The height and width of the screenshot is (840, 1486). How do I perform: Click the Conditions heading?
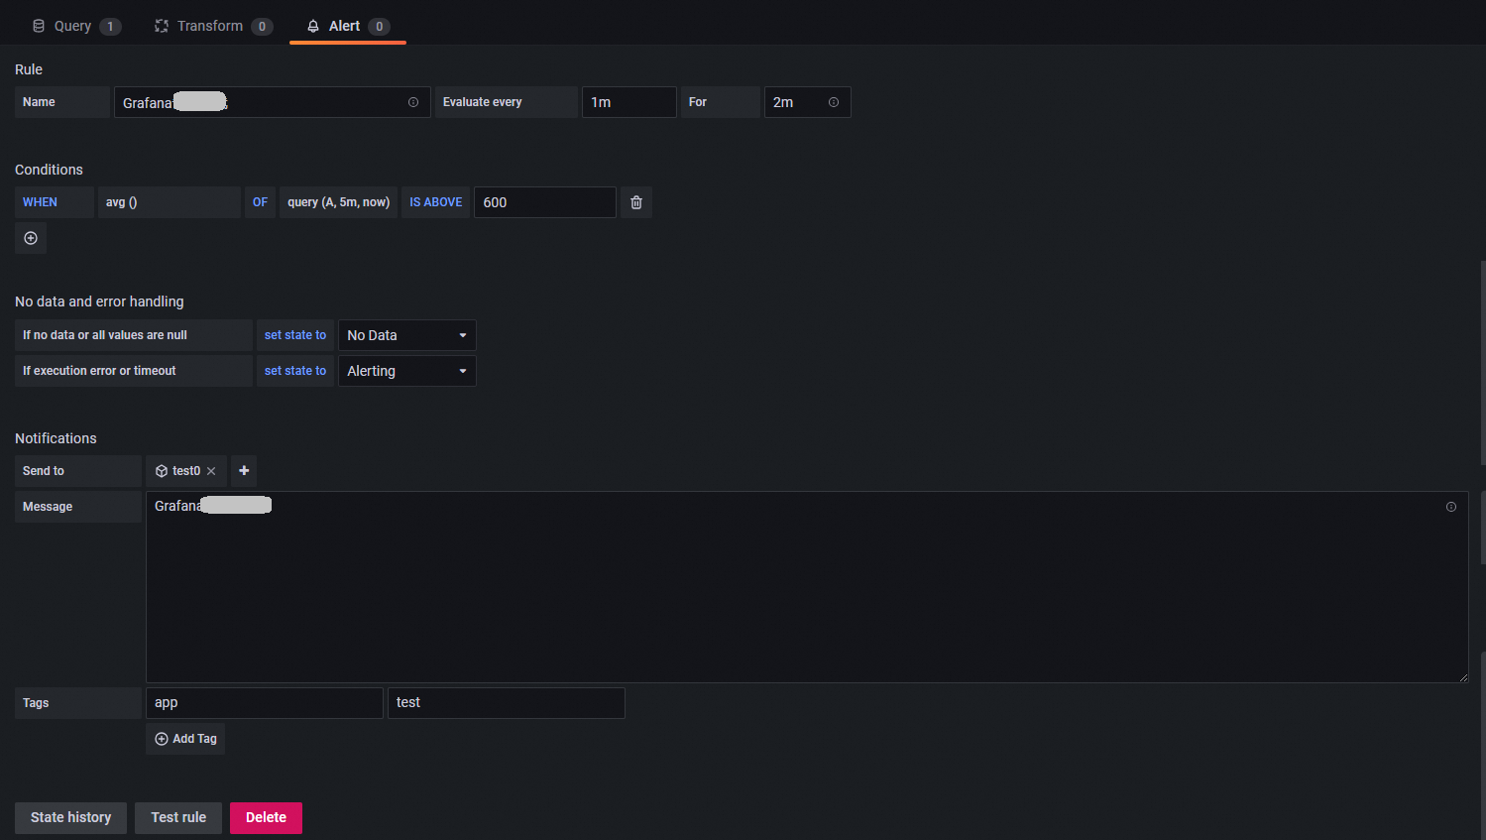tap(49, 170)
